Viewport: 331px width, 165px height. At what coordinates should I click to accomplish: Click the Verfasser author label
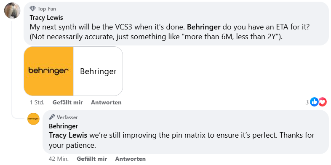point(67,117)
